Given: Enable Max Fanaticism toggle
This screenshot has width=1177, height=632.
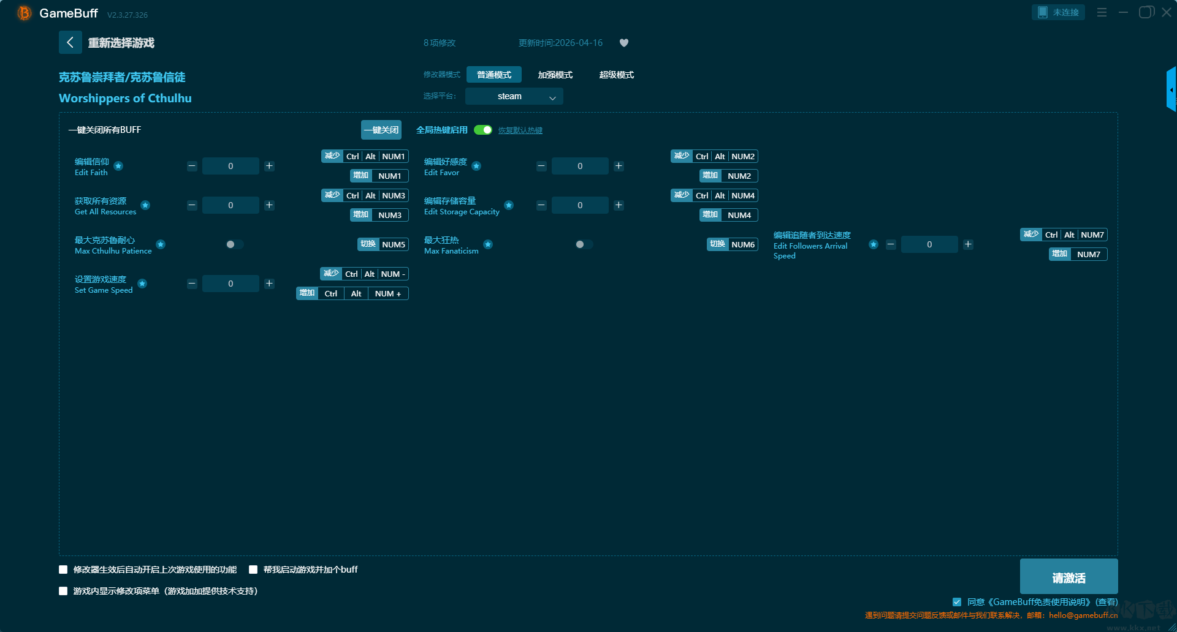Looking at the screenshot, I should pos(583,244).
